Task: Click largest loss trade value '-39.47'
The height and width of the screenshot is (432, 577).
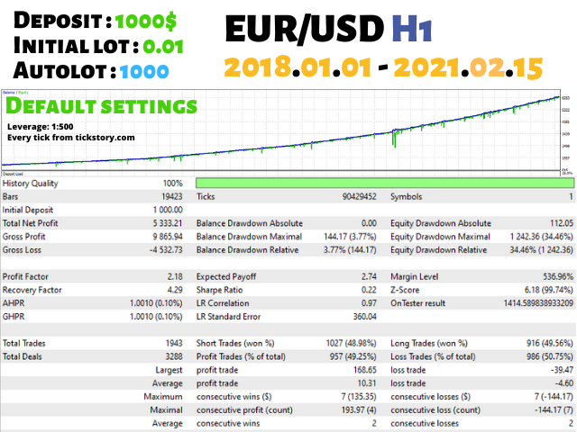Action: [x=562, y=370]
